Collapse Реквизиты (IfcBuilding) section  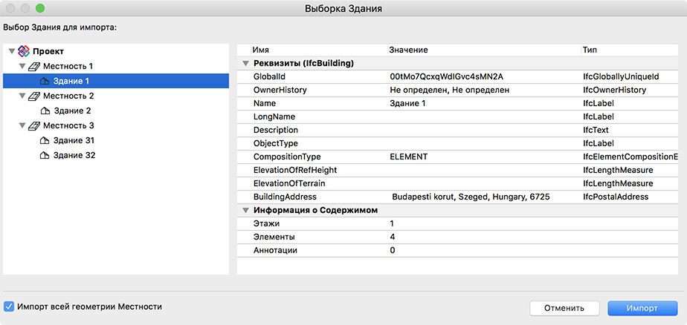[x=245, y=63]
